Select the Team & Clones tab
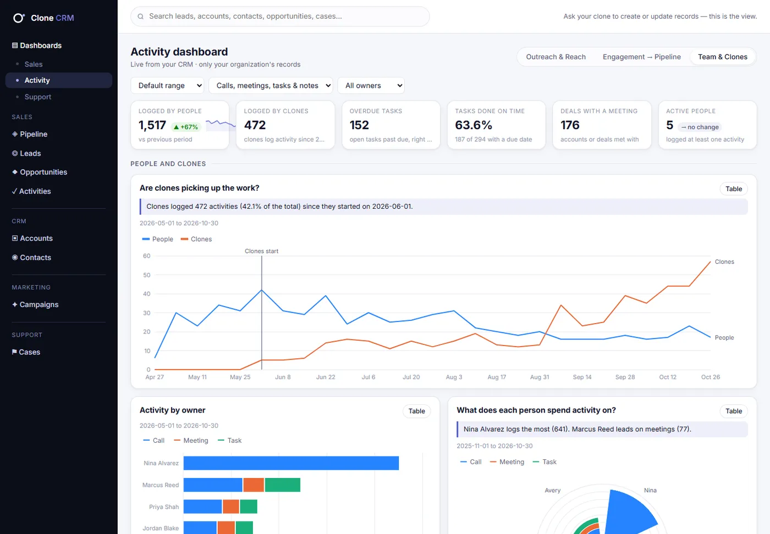 click(x=722, y=57)
